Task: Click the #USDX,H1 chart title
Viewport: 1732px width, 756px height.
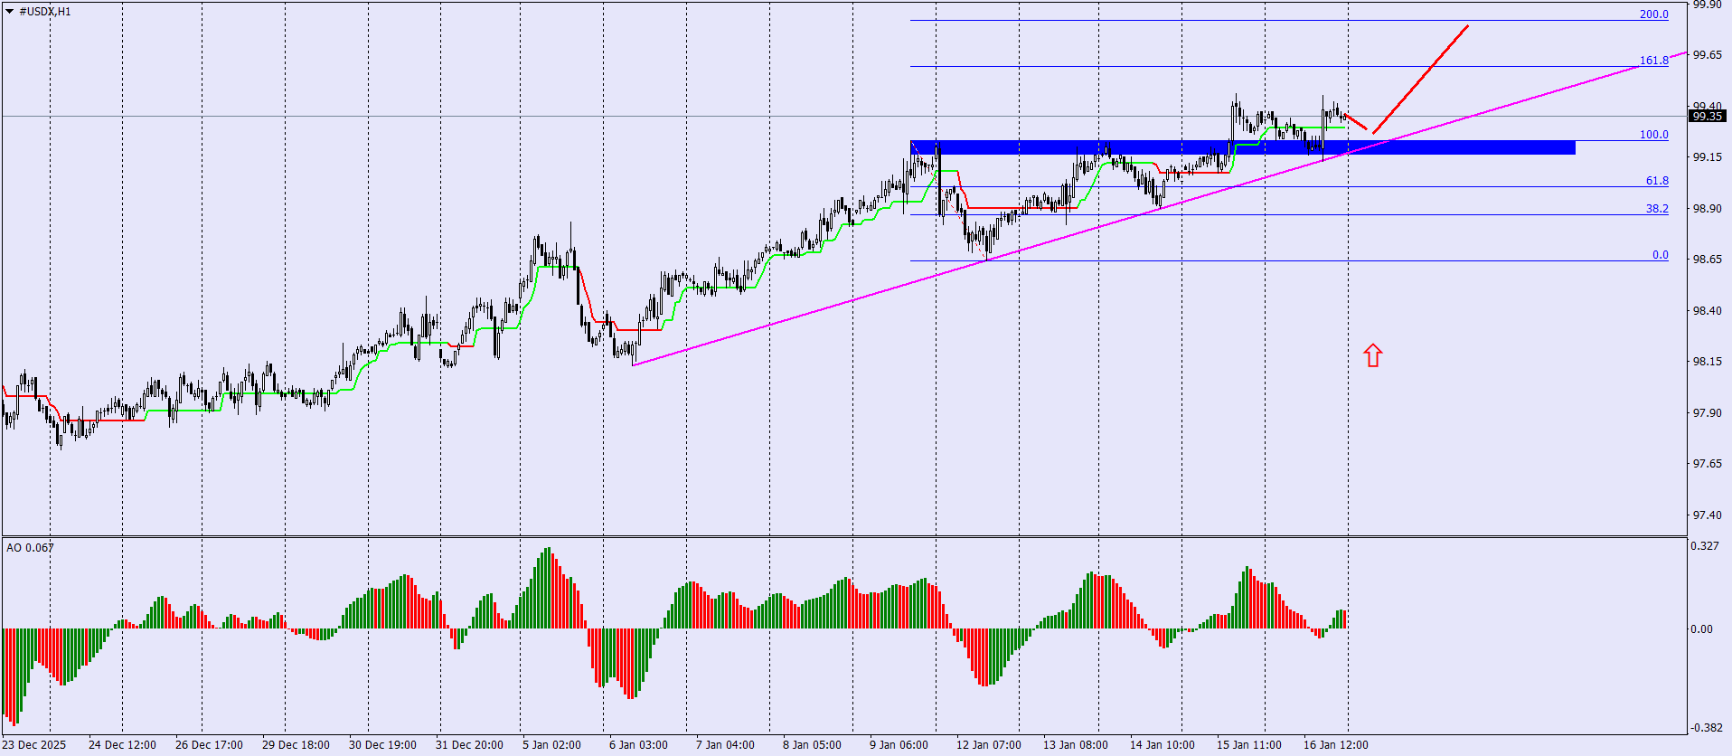Action: click(x=45, y=12)
